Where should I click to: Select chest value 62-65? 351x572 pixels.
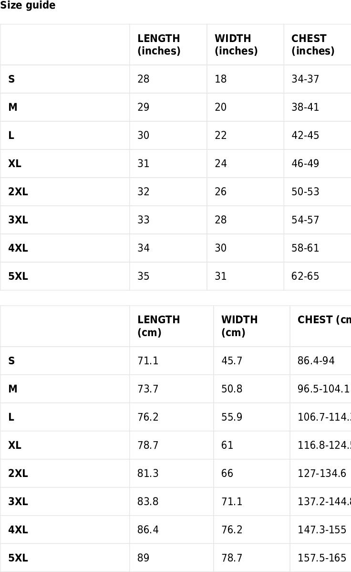point(305,276)
